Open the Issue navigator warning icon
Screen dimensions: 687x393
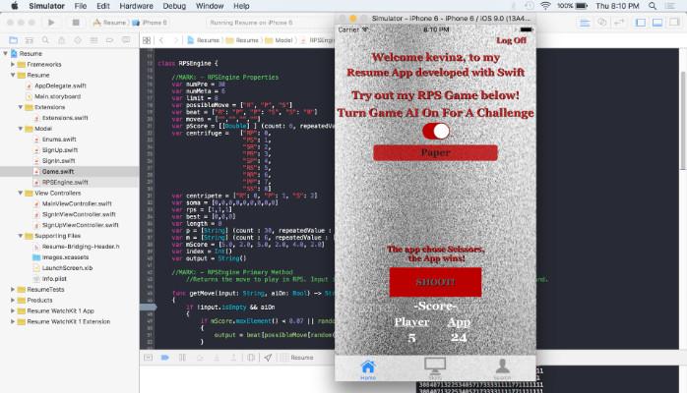61,40
